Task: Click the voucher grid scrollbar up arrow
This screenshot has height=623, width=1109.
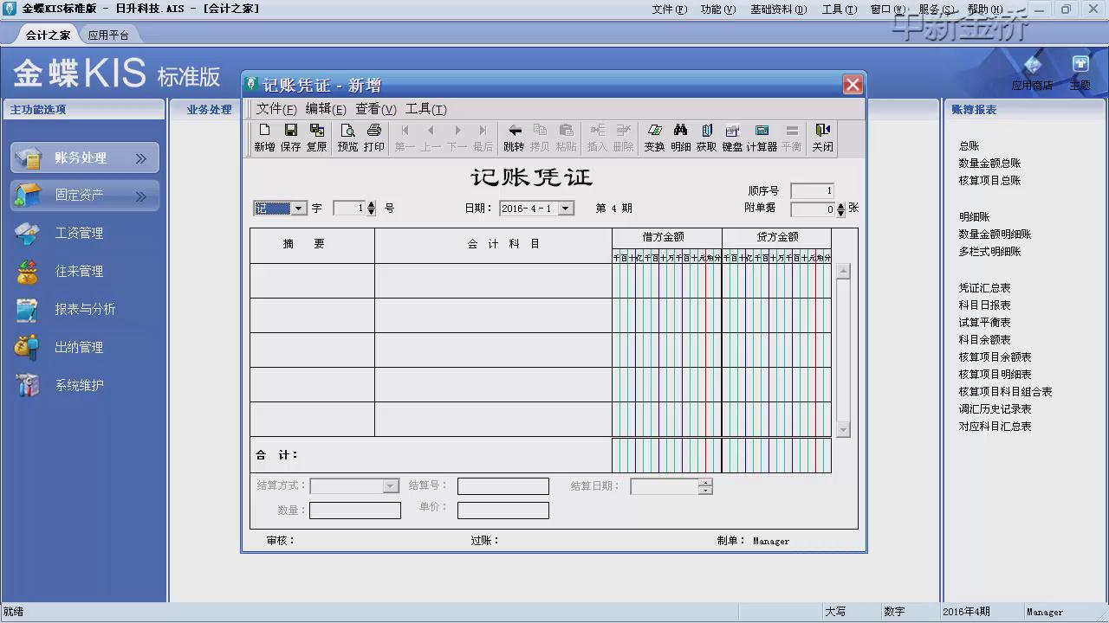Action: pyautogui.click(x=843, y=272)
